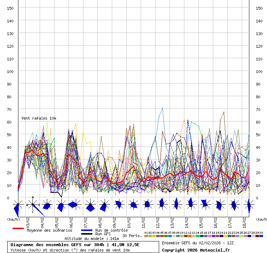Click the black Run GFS legend line
Image resolution: width=267 pixels, height=253 pixels.
click(x=87, y=234)
